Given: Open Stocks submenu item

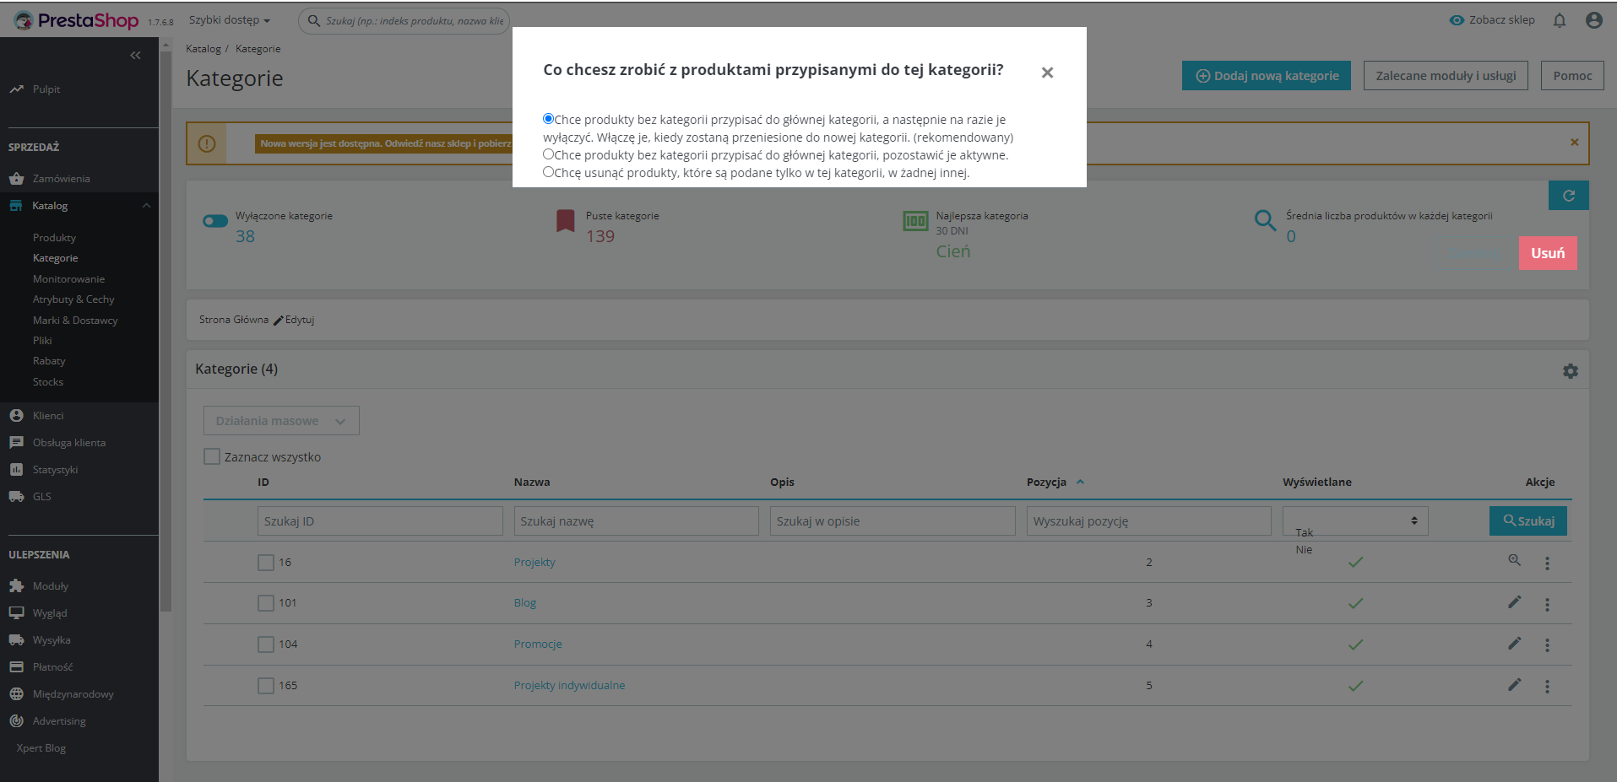Looking at the screenshot, I should coord(48,382).
